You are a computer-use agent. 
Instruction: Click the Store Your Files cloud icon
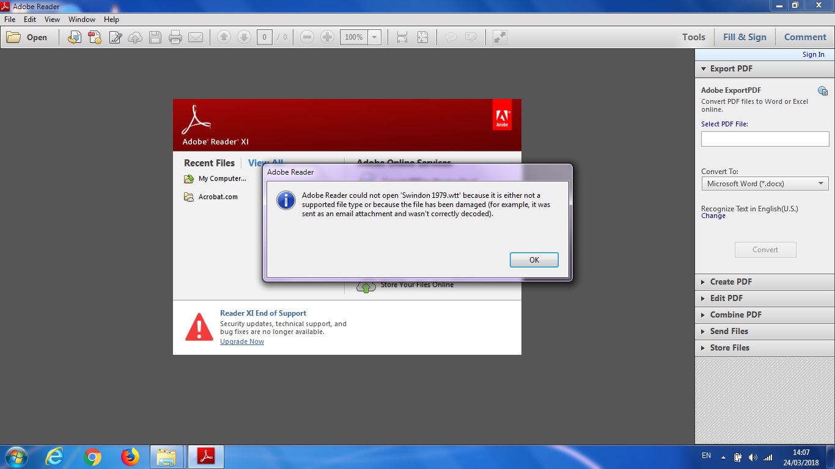(366, 286)
